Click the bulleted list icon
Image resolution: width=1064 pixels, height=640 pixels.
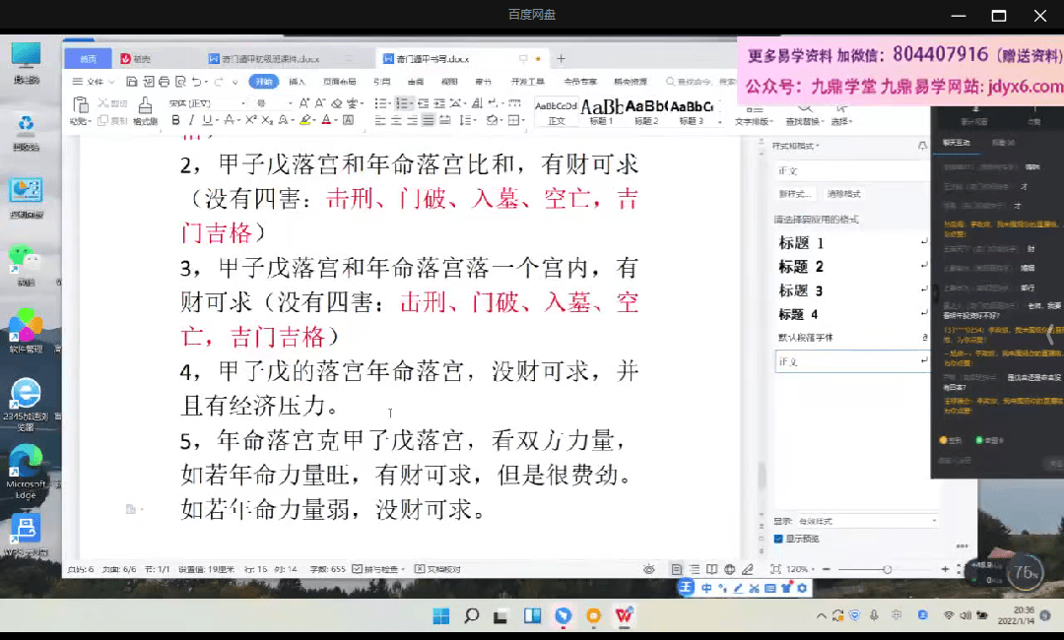point(381,103)
